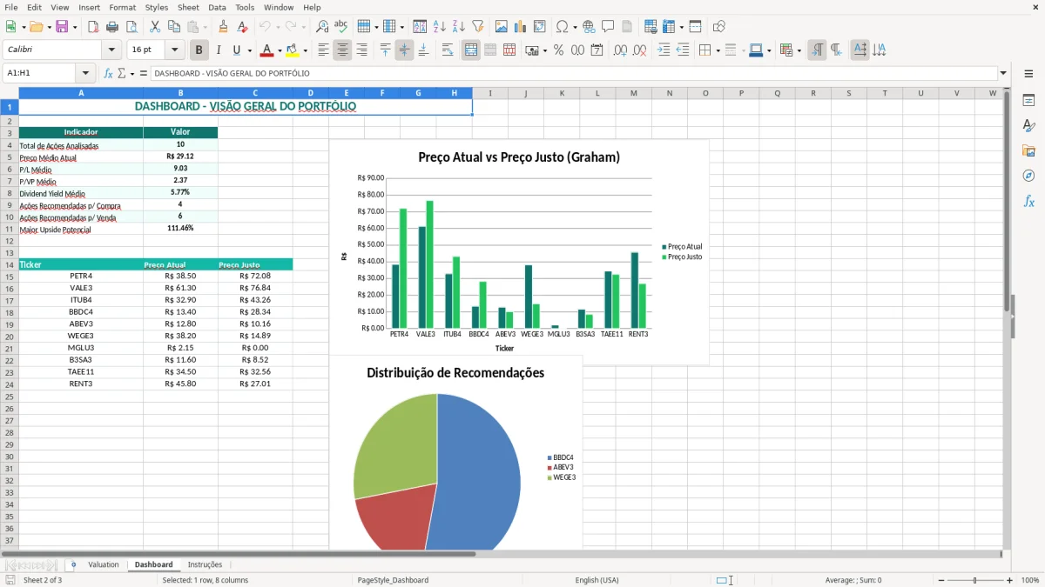Click PageStyle_Dashboard in status bar
This screenshot has width=1045, height=587.
(393, 580)
